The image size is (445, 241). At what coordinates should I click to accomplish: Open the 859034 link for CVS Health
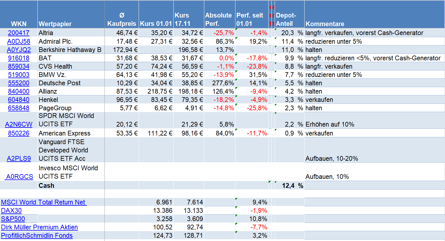pos(19,66)
